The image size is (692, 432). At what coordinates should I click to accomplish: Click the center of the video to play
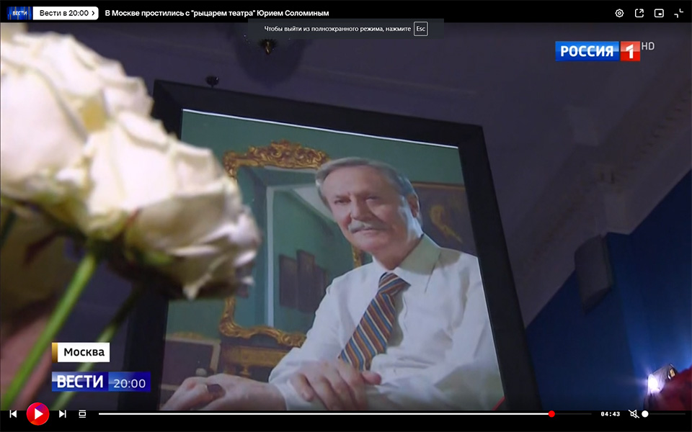[x=346, y=216]
